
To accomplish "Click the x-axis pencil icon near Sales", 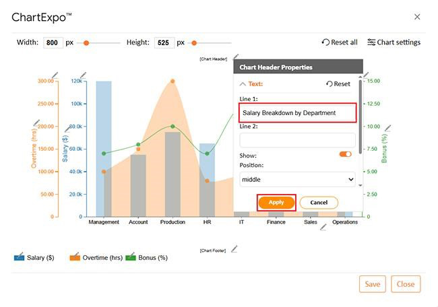I will (x=323, y=228).
